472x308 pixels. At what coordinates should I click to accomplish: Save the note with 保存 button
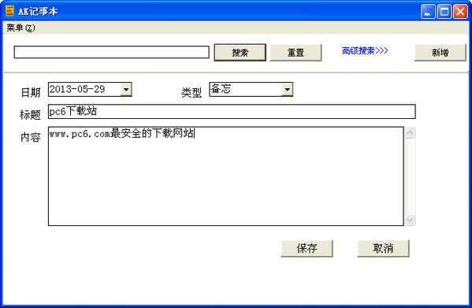point(307,248)
